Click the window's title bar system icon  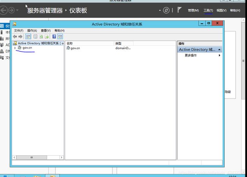[x=14, y=24]
